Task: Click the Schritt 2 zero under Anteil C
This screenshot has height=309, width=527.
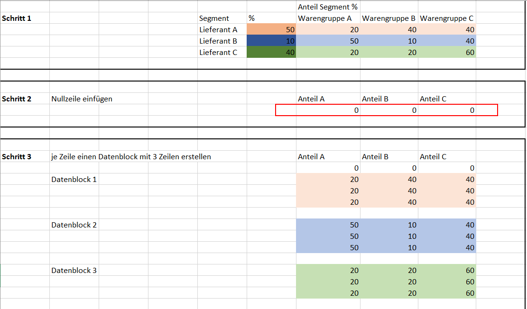Action: click(x=447, y=110)
